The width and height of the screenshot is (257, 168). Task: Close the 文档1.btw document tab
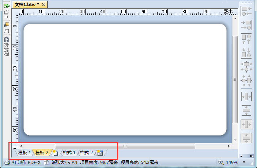[x=44, y=4]
